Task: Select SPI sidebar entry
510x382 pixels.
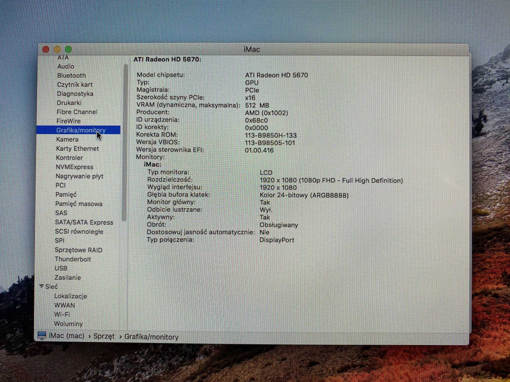Action: (60, 241)
